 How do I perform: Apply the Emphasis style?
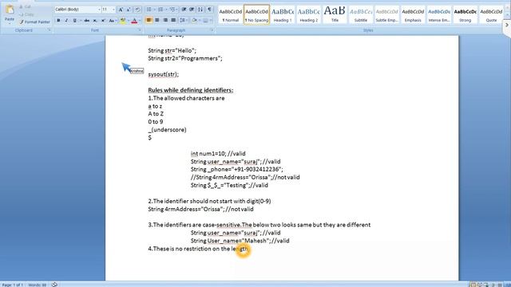[413, 14]
